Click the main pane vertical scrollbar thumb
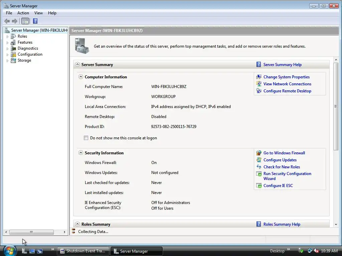This screenshot has width=342, height=256. tap(336, 106)
